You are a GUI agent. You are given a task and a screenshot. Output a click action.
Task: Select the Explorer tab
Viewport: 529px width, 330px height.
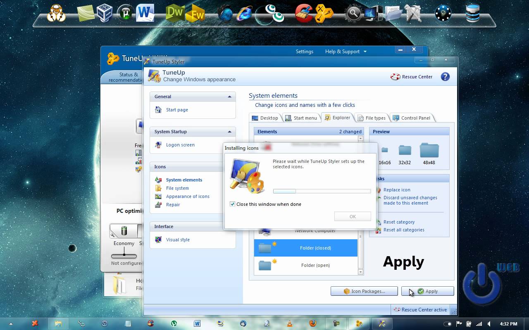(x=338, y=118)
